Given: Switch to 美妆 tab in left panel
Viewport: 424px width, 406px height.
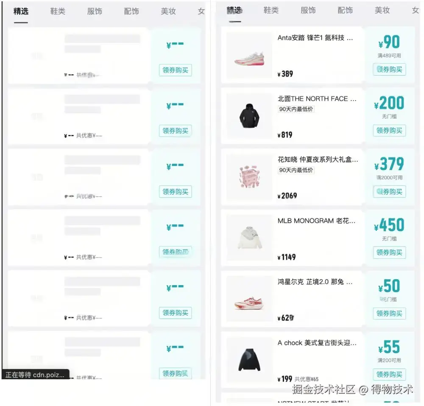Looking at the screenshot, I should coord(168,11).
